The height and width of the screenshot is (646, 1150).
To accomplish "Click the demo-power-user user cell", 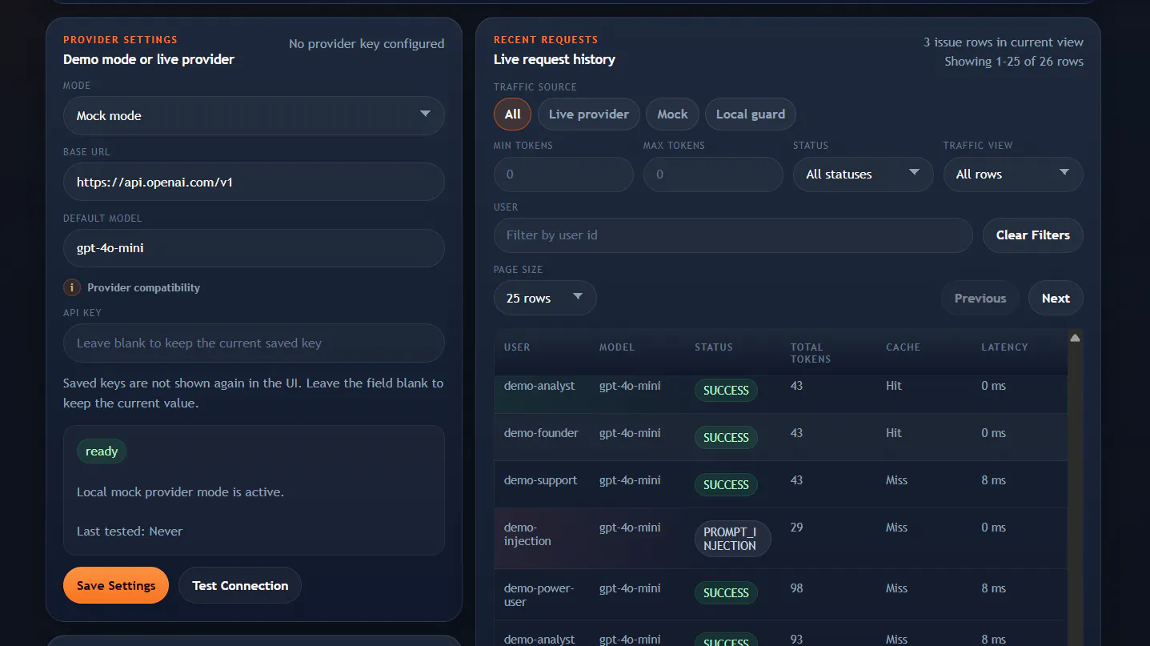I will pos(539,595).
